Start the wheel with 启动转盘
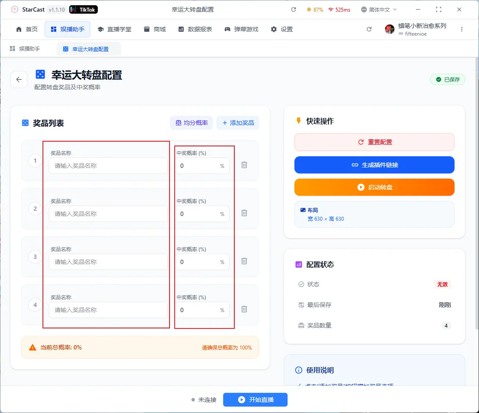 374,187
